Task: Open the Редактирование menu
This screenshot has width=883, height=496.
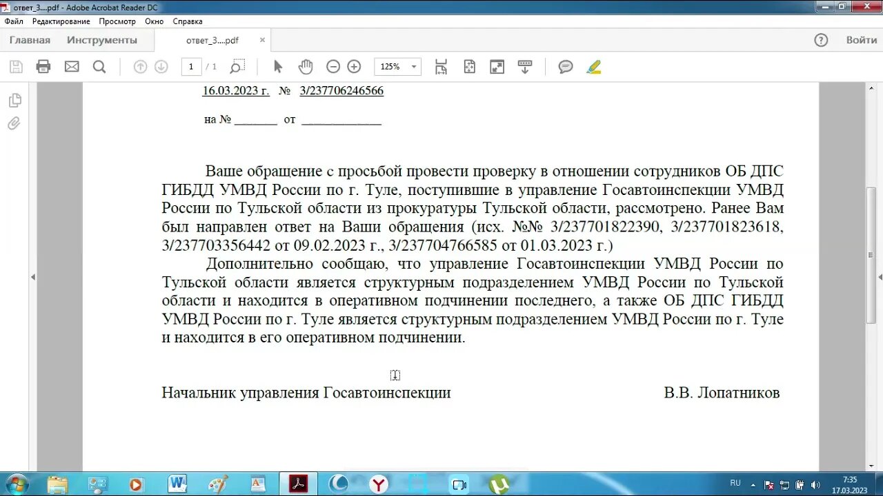Action: point(61,21)
